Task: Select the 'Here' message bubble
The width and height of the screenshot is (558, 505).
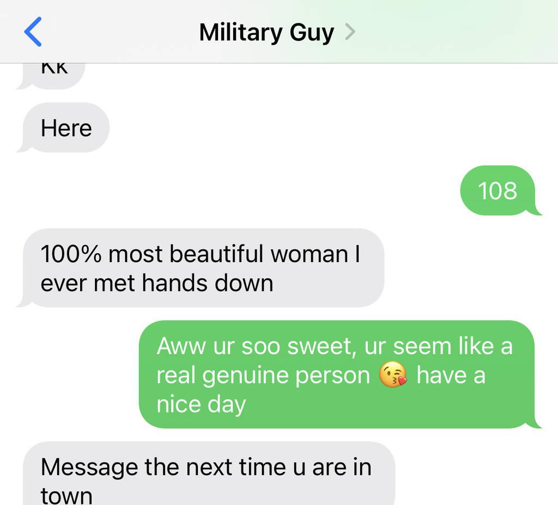Action: 63,127
